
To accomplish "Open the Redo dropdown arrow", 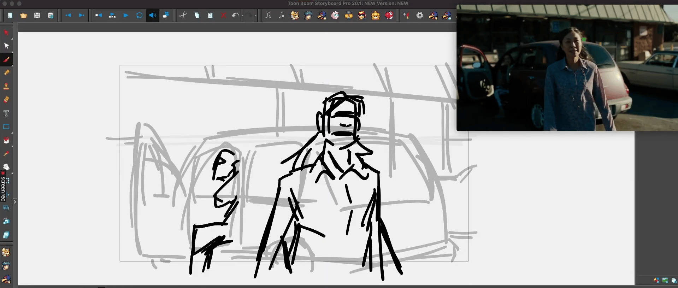I will point(255,16).
